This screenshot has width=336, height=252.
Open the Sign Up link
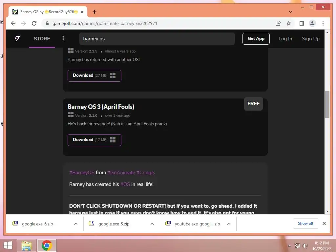pyautogui.click(x=310, y=39)
